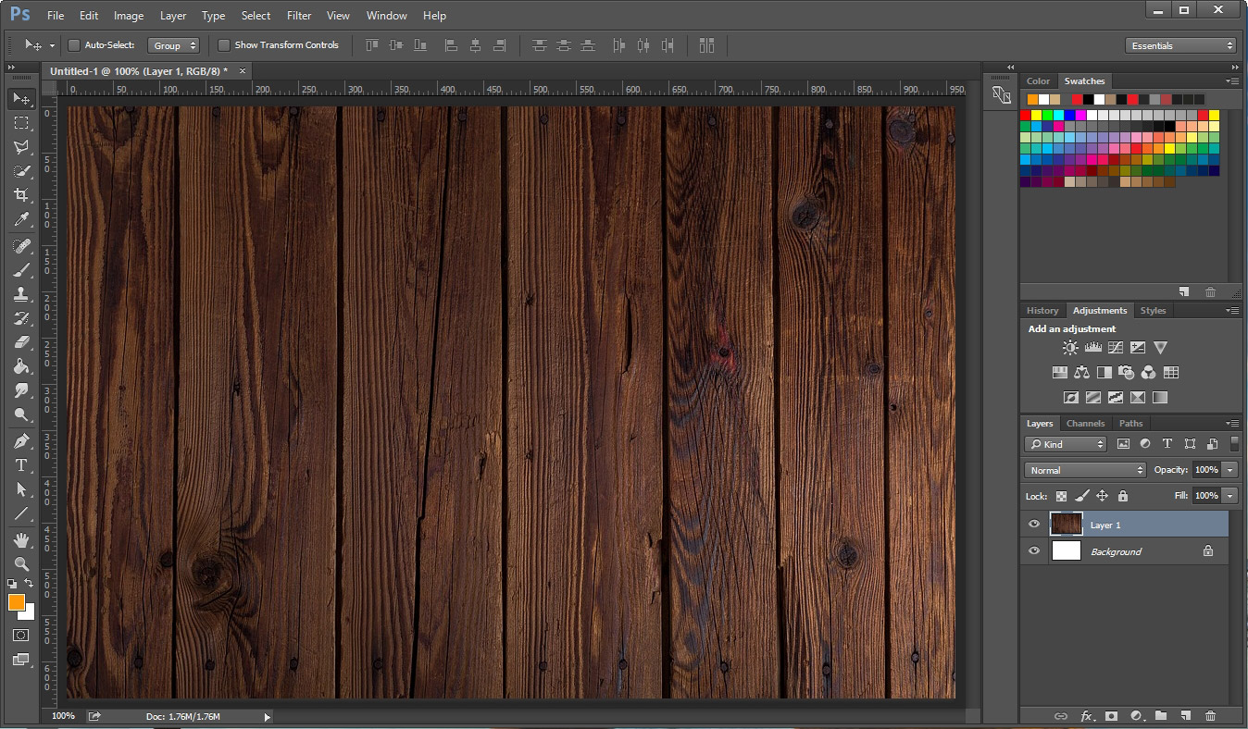The height and width of the screenshot is (729, 1248).
Task: Select the Eraser tool
Action: coord(21,342)
